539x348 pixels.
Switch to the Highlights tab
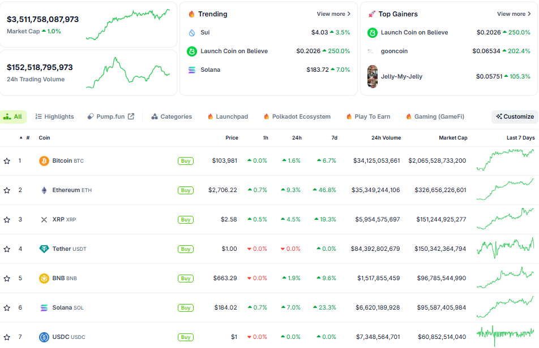coord(55,116)
